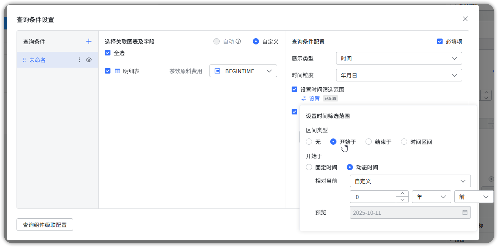Viewport: 498px width, 247px height.
Task: Close the 查询条件设置 dialog
Action: click(465, 19)
